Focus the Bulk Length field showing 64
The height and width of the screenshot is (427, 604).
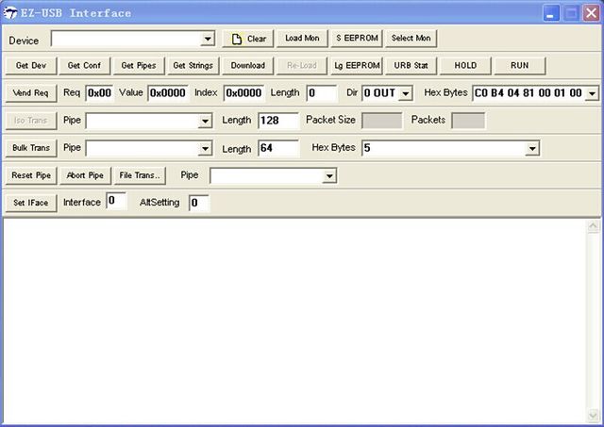(278, 148)
